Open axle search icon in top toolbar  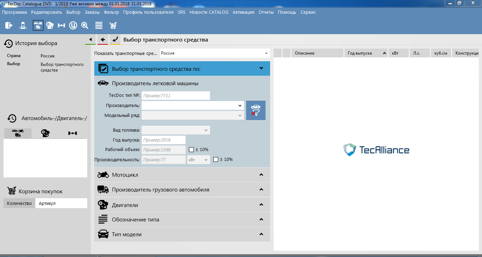(x=61, y=25)
